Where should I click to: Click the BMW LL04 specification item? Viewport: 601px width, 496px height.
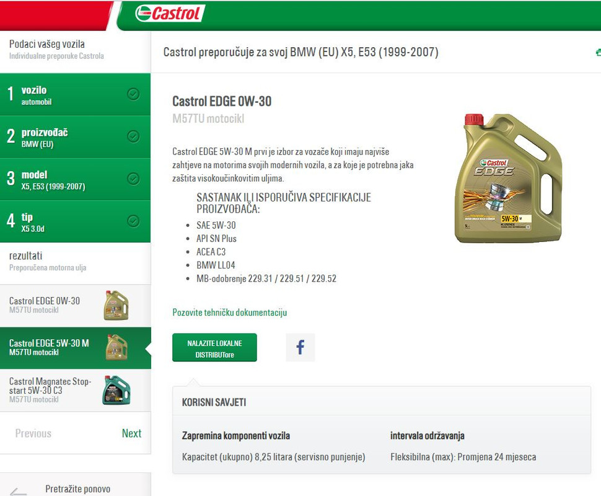point(216,265)
